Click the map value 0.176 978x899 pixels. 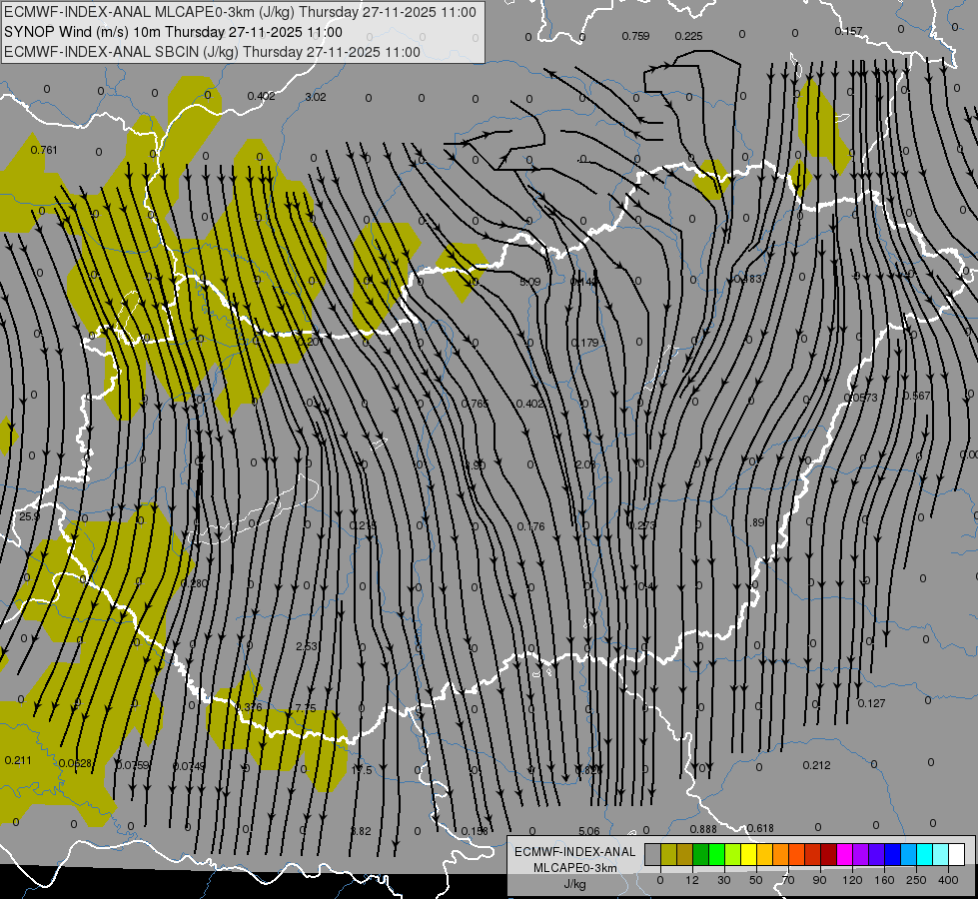pos(530,527)
